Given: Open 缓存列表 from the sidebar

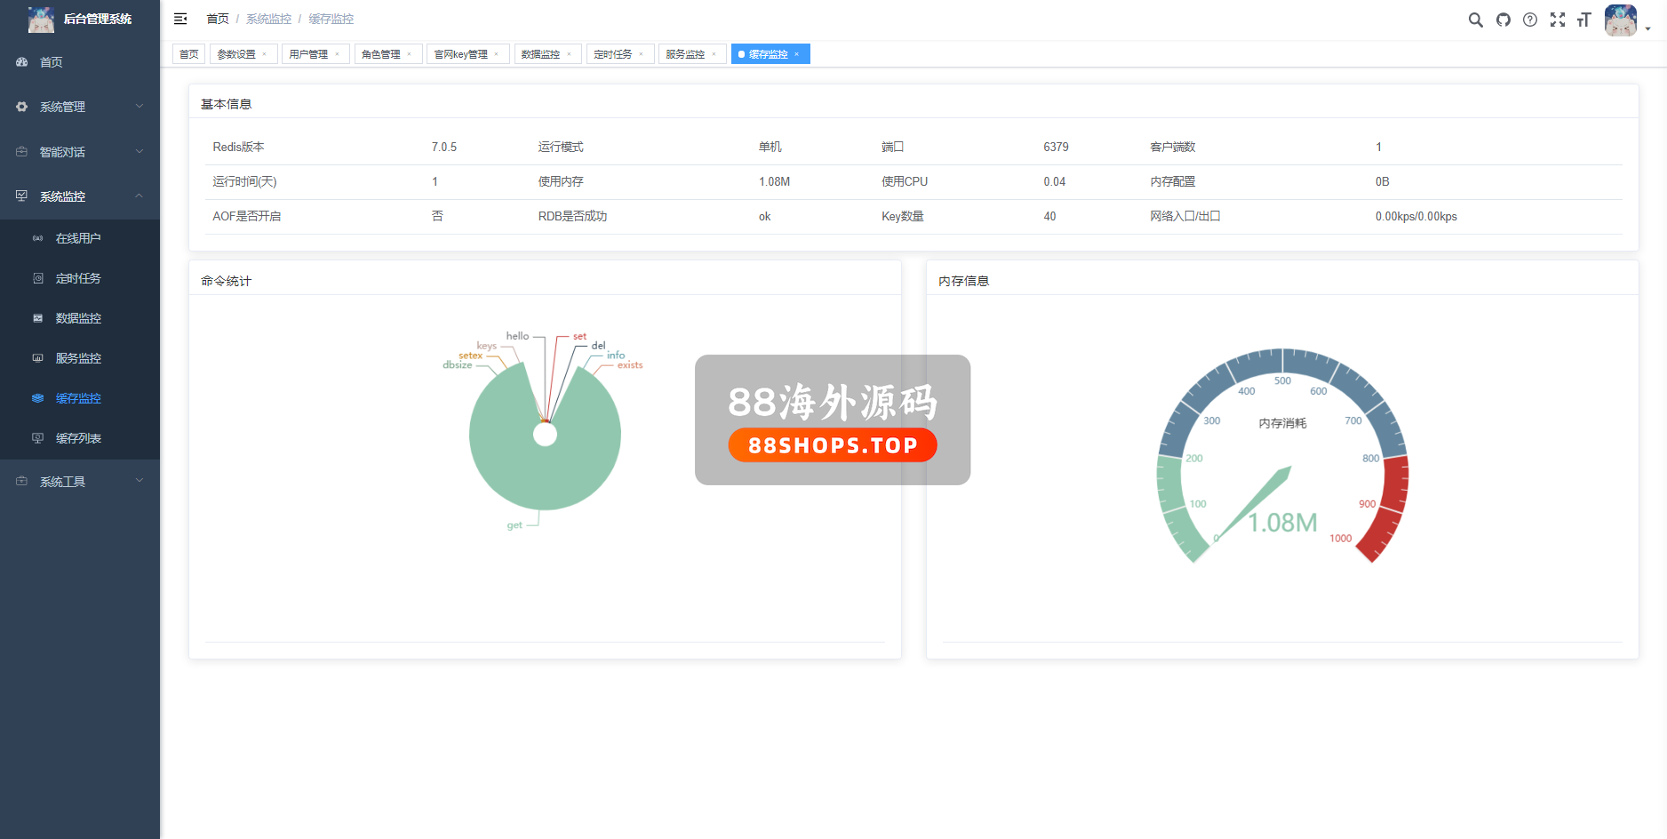Looking at the screenshot, I should point(78,438).
